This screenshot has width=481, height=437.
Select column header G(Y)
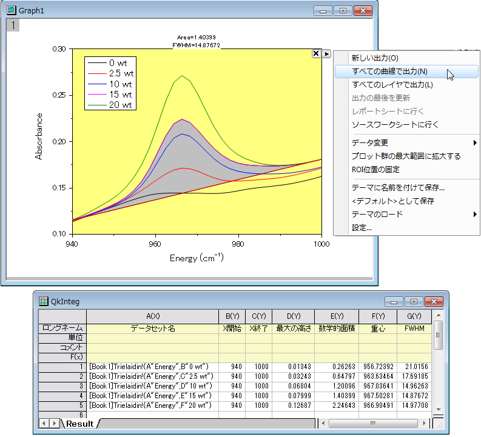pos(414,316)
